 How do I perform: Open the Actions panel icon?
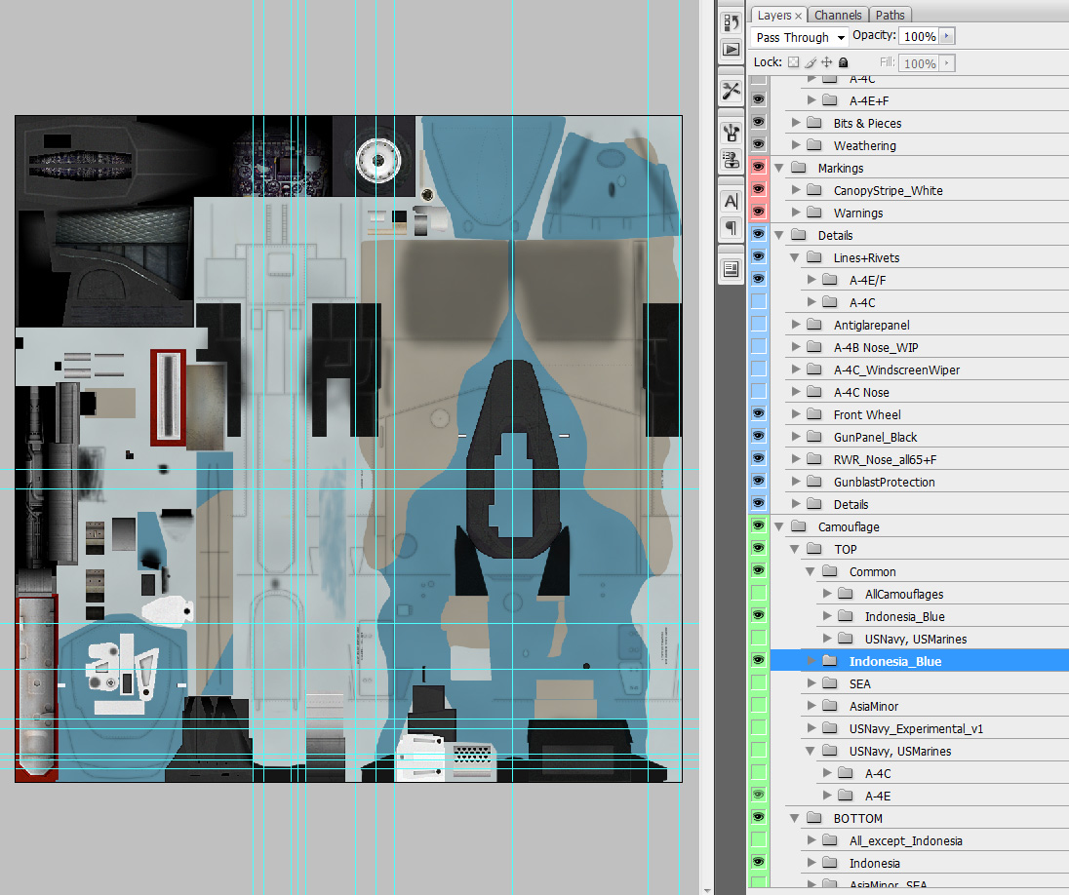(731, 49)
